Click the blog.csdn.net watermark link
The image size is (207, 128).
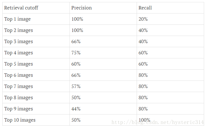tap(158, 122)
